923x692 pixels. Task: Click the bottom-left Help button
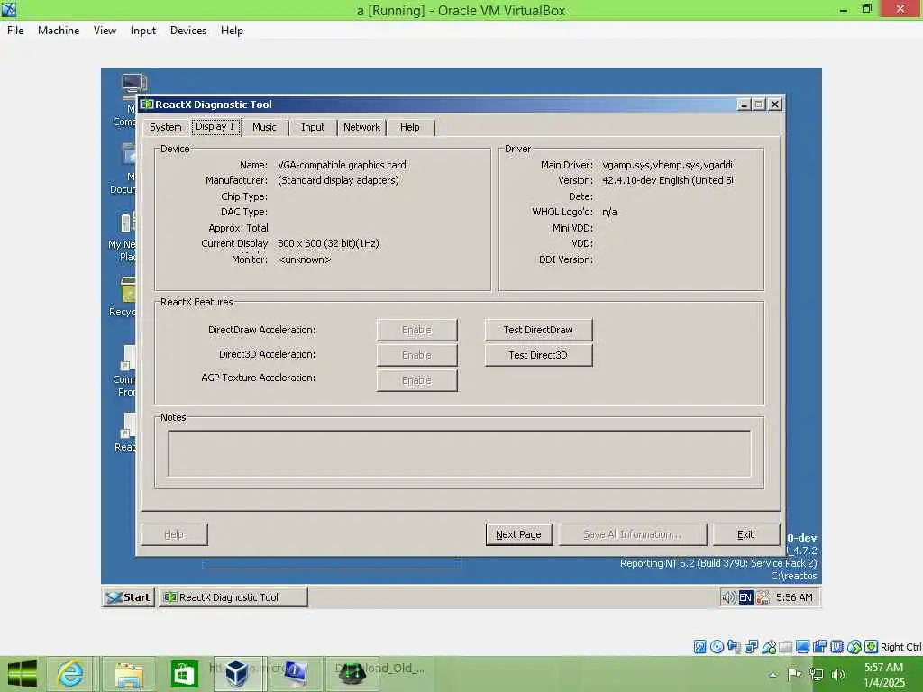coord(174,534)
